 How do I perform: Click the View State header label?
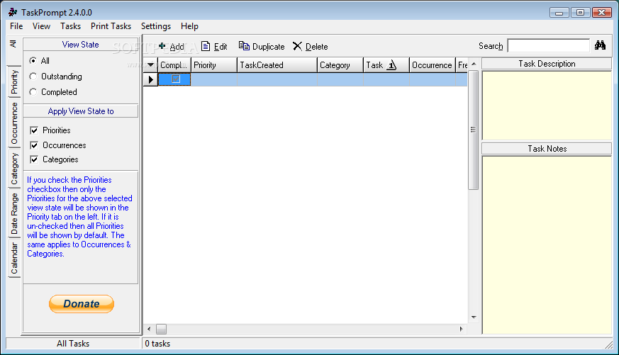[x=81, y=45]
